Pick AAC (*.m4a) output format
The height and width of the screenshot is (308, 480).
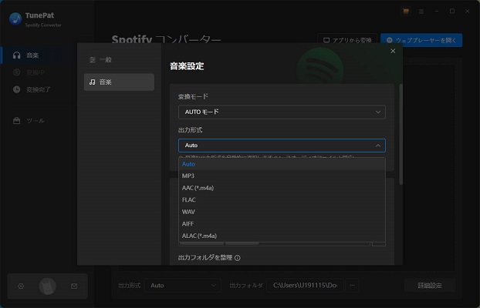[282, 188]
